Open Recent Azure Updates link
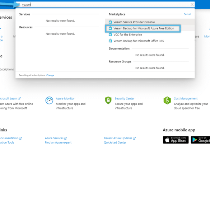This screenshot has height=210, width=210. point(120,138)
